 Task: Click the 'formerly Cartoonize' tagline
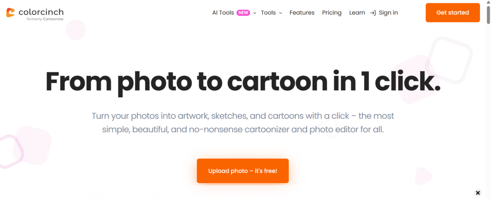(45, 19)
